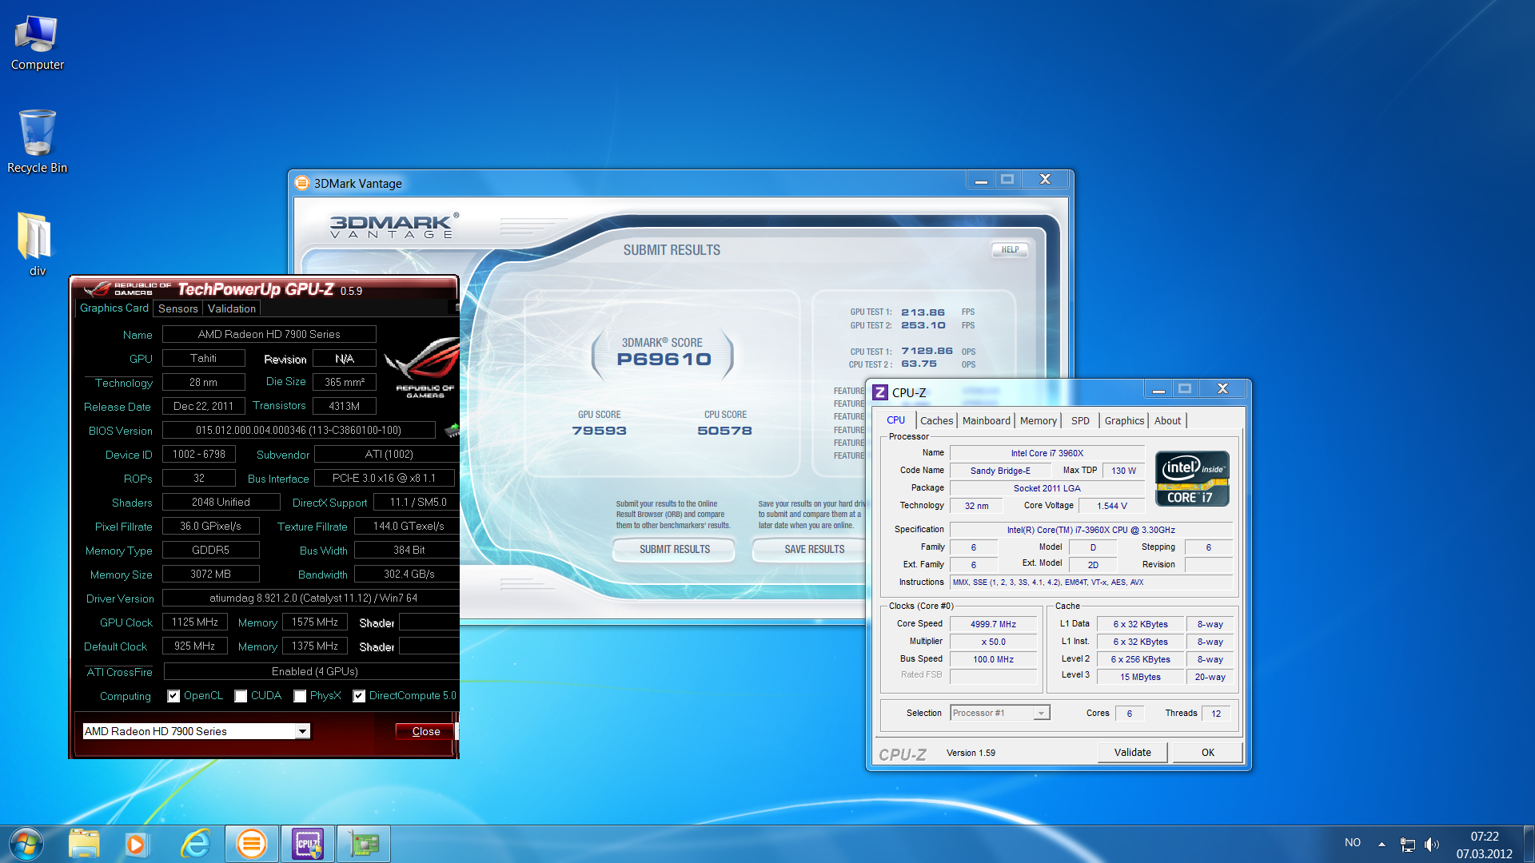
Task: Click the GPU Clock value 1125 MHz
Action: coord(195,622)
